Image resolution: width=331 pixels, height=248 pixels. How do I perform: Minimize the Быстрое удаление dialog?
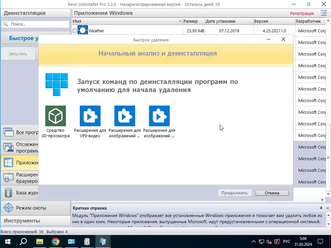(x=269, y=39)
